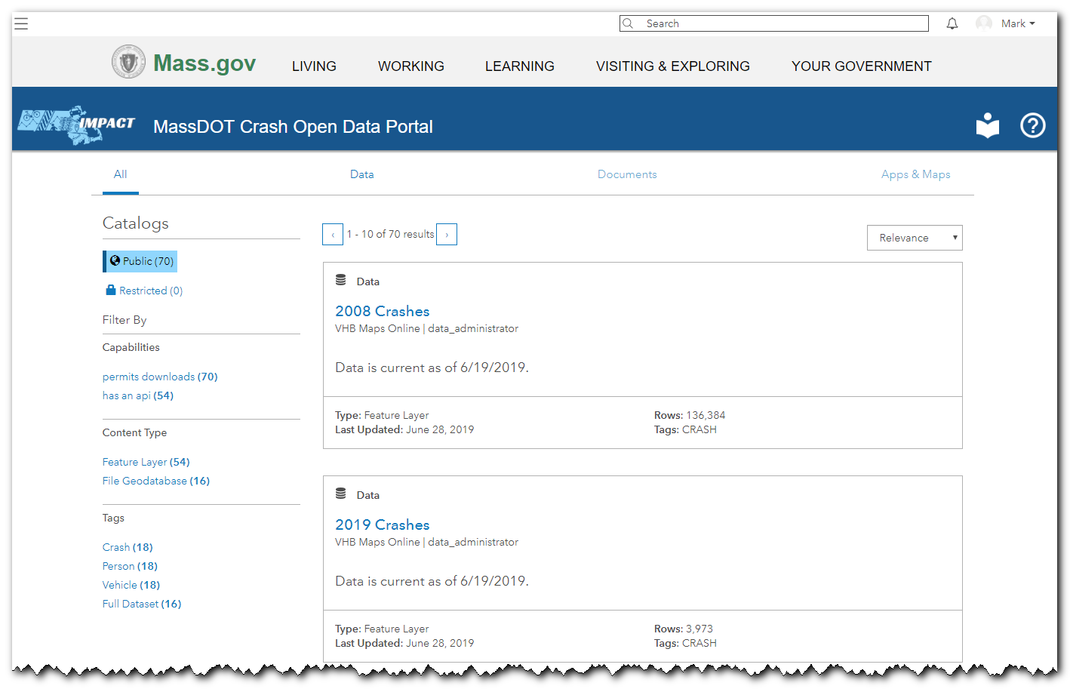Expand the Mark user menu
This screenshot has width=1070, height=689.
(1018, 23)
